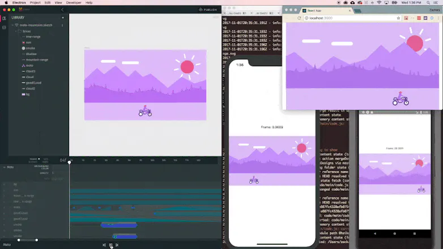Click the AirPlay display icon in menu bar

[x=386, y=2]
